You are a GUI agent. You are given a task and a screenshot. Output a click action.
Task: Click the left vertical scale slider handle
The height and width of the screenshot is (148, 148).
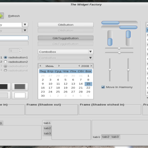[110, 70]
